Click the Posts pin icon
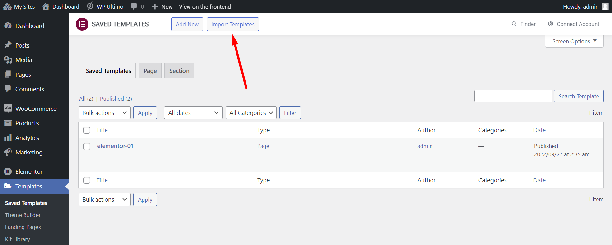 coord(8,45)
